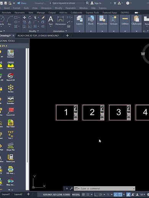Click the Coord Lbl tool
Image resolution: width=149 pixels, height=198 pixels.
coord(11,112)
